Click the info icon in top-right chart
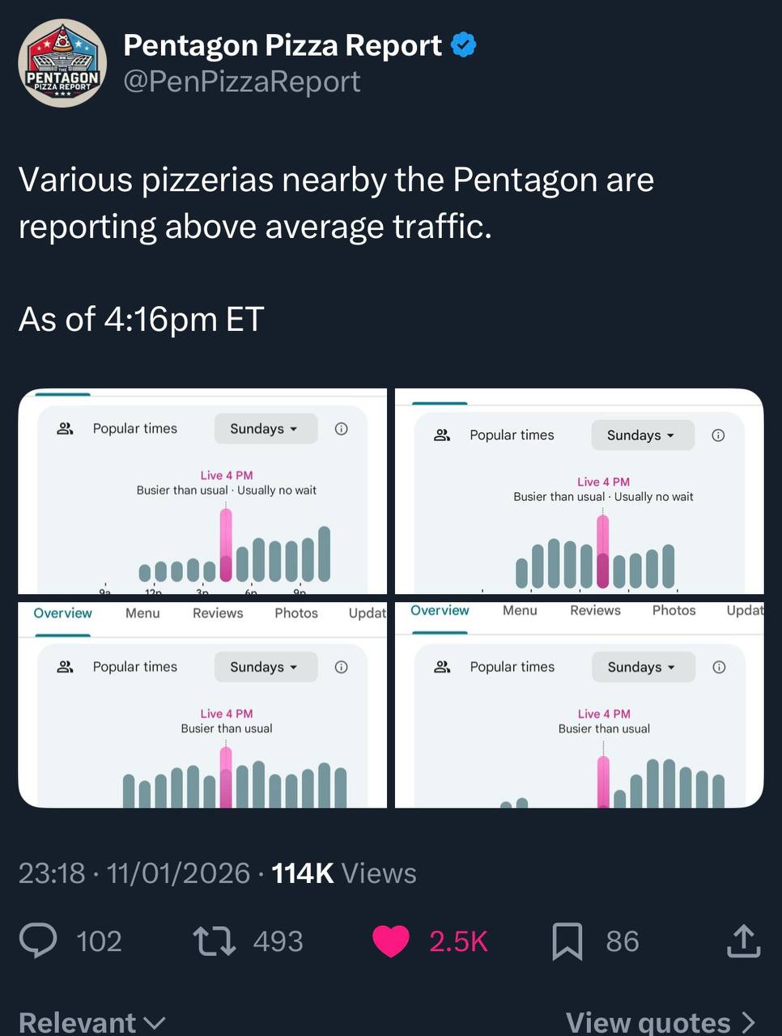782x1036 pixels. pyautogui.click(x=718, y=435)
